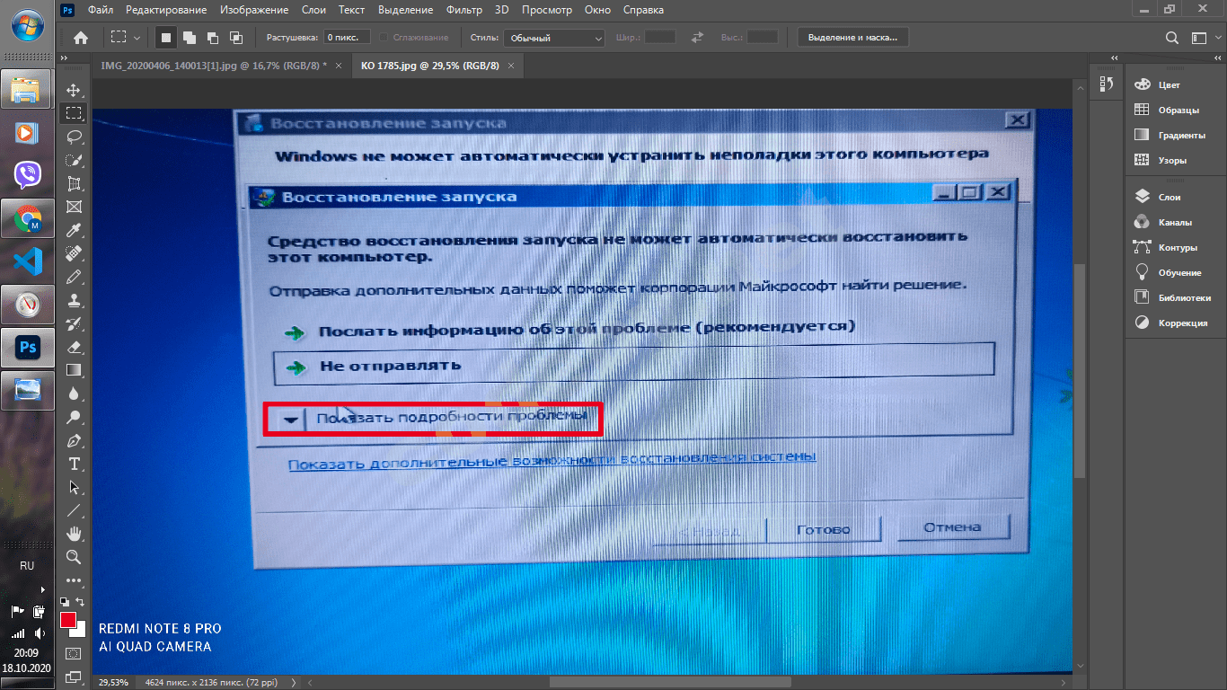Select the Blur tool
Screen dimensions: 1227x690
pyautogui.click(x=74, y=394)
